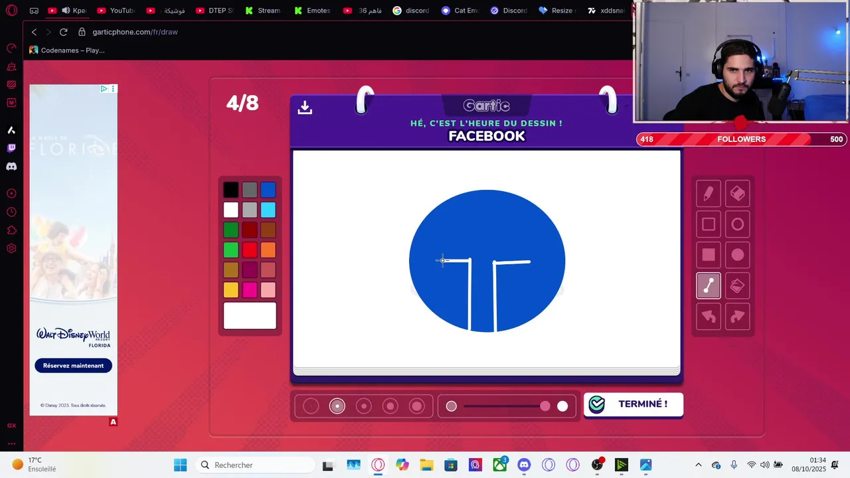Open the Xbox app from the taskbar

coord(499,465)
